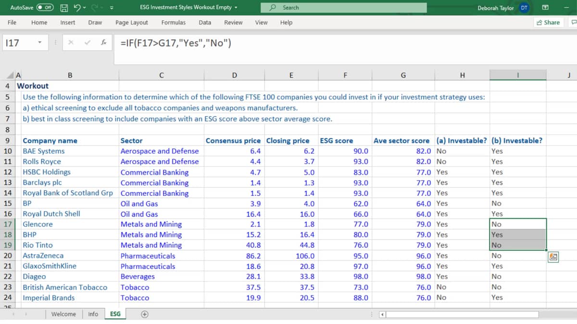Click the Cancel formula X icon
Viewport: 577px width, 324px height.
click(x=71, y=43)
